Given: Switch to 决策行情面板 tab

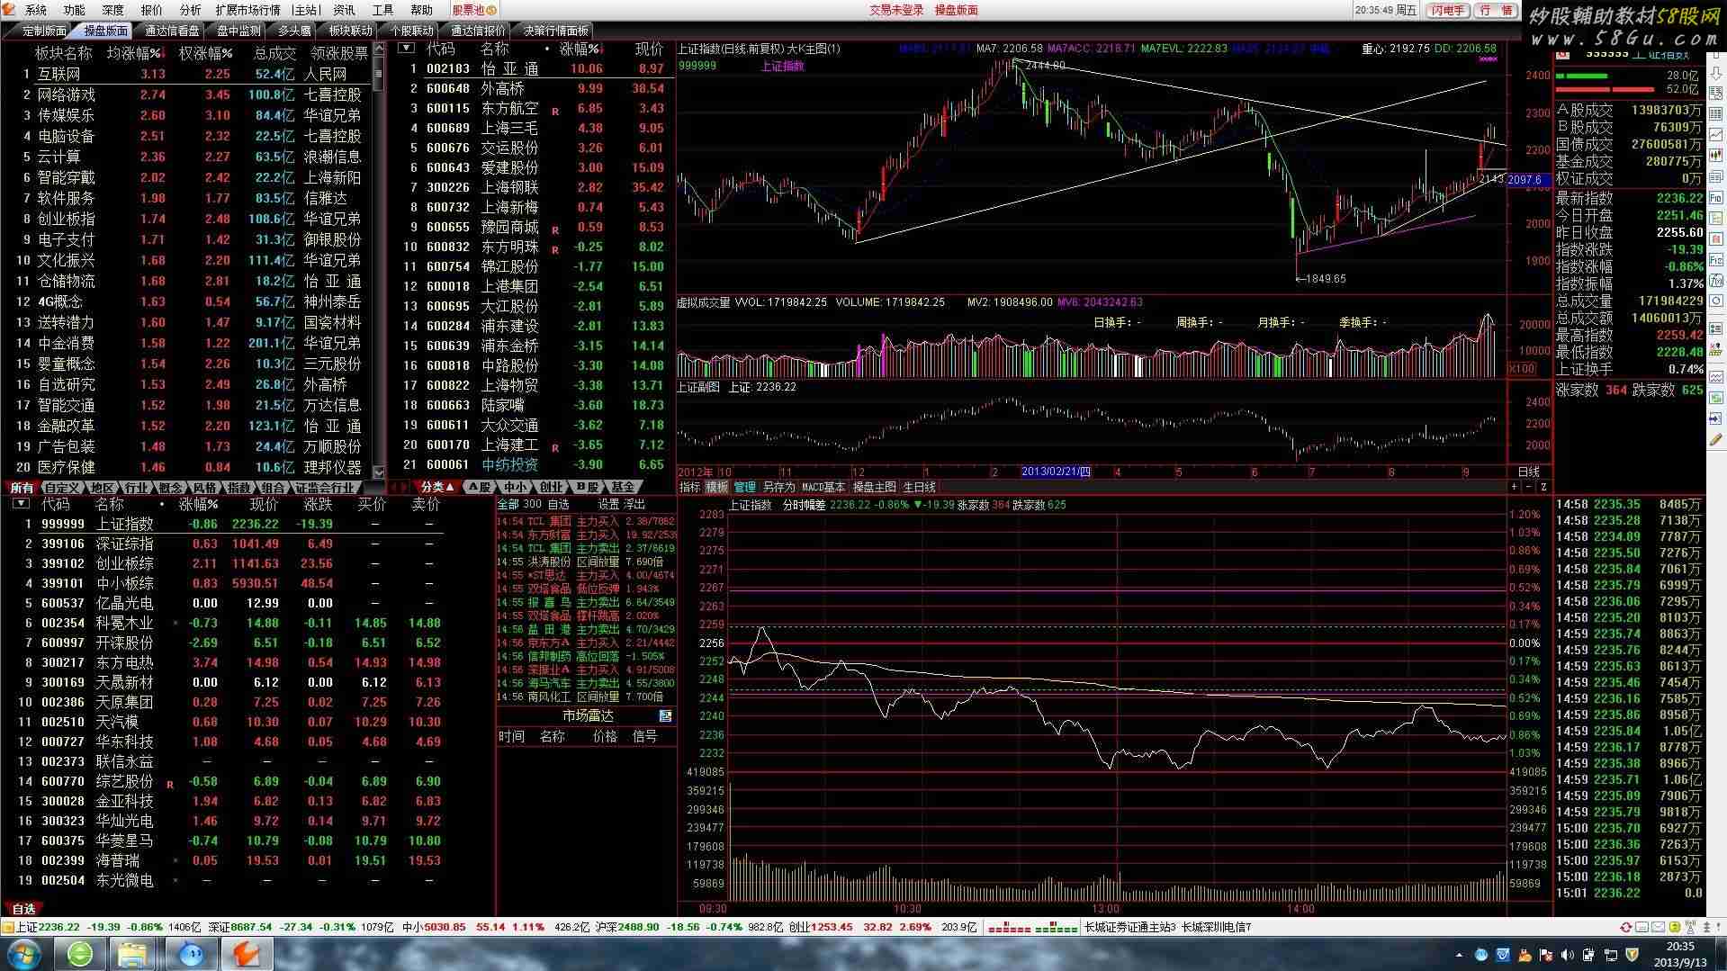Looking at the screenshot, I should 556,31.
